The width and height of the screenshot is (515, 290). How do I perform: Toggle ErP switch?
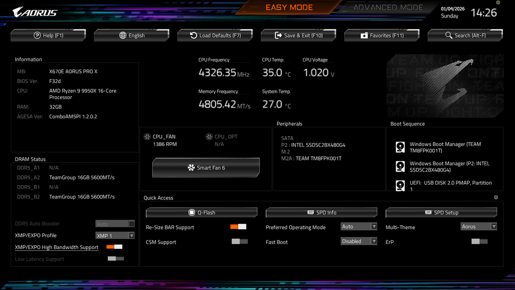480,241
